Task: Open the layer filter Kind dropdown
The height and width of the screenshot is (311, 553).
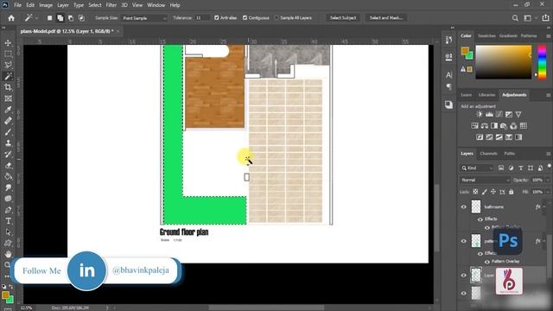Action: coord(477,168)
